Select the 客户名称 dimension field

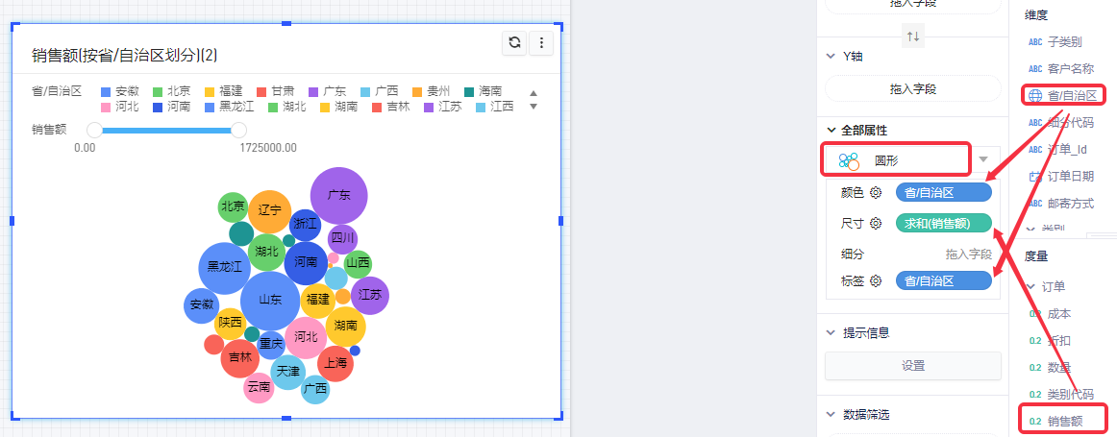coord(1070,69)
